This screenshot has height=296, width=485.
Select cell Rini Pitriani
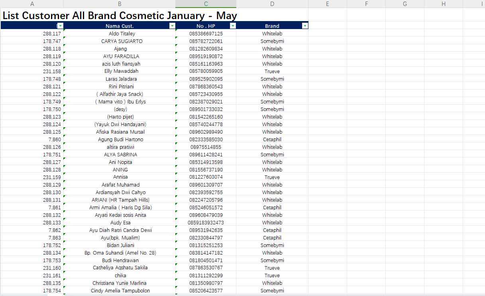pos(120,87)
